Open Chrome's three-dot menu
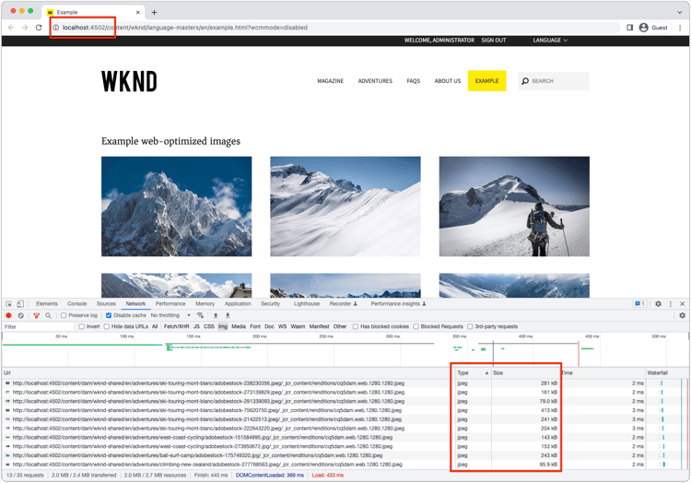This screenshot has height=483, width=691. (680, 28)
